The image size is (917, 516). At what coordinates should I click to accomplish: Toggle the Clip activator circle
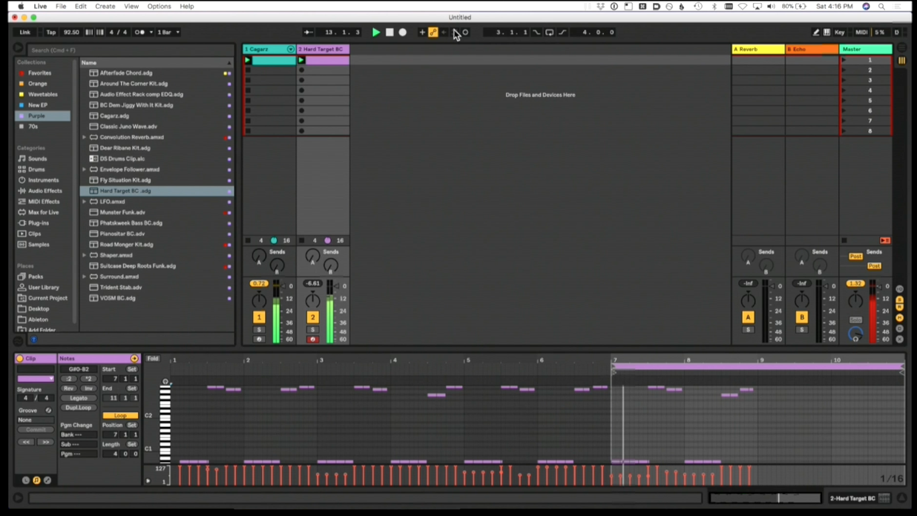[x=20, y=359]
